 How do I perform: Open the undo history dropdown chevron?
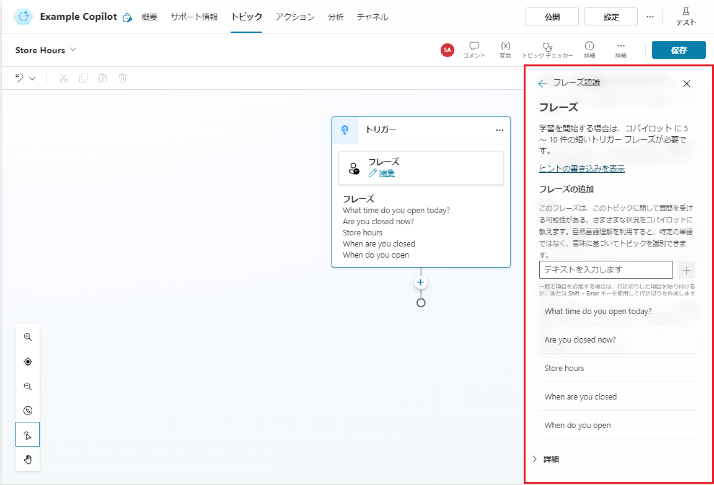click(x=32, y=78)
